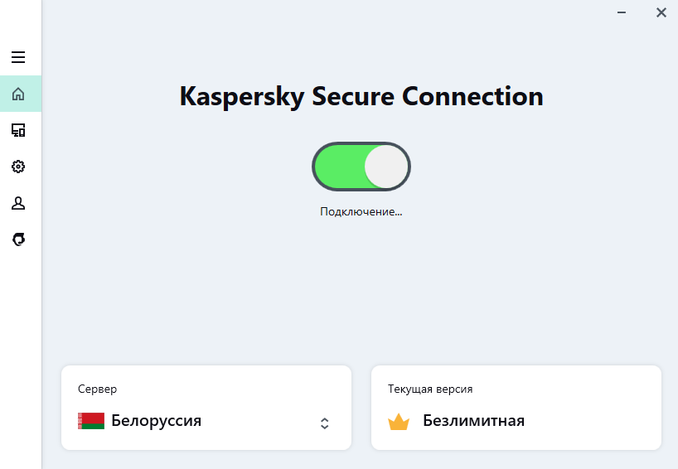
Task: Open the devices icon in sidebar
Action: (18, 130)
